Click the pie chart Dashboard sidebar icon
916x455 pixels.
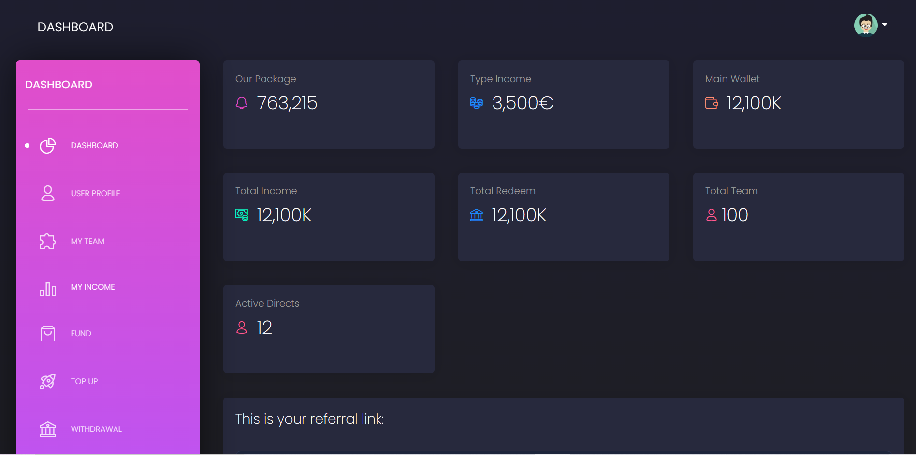tap(47, 145)
